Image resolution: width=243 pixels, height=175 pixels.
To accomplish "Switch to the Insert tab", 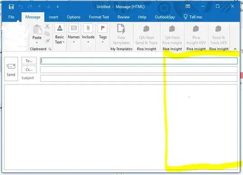I will click(53, 17).
